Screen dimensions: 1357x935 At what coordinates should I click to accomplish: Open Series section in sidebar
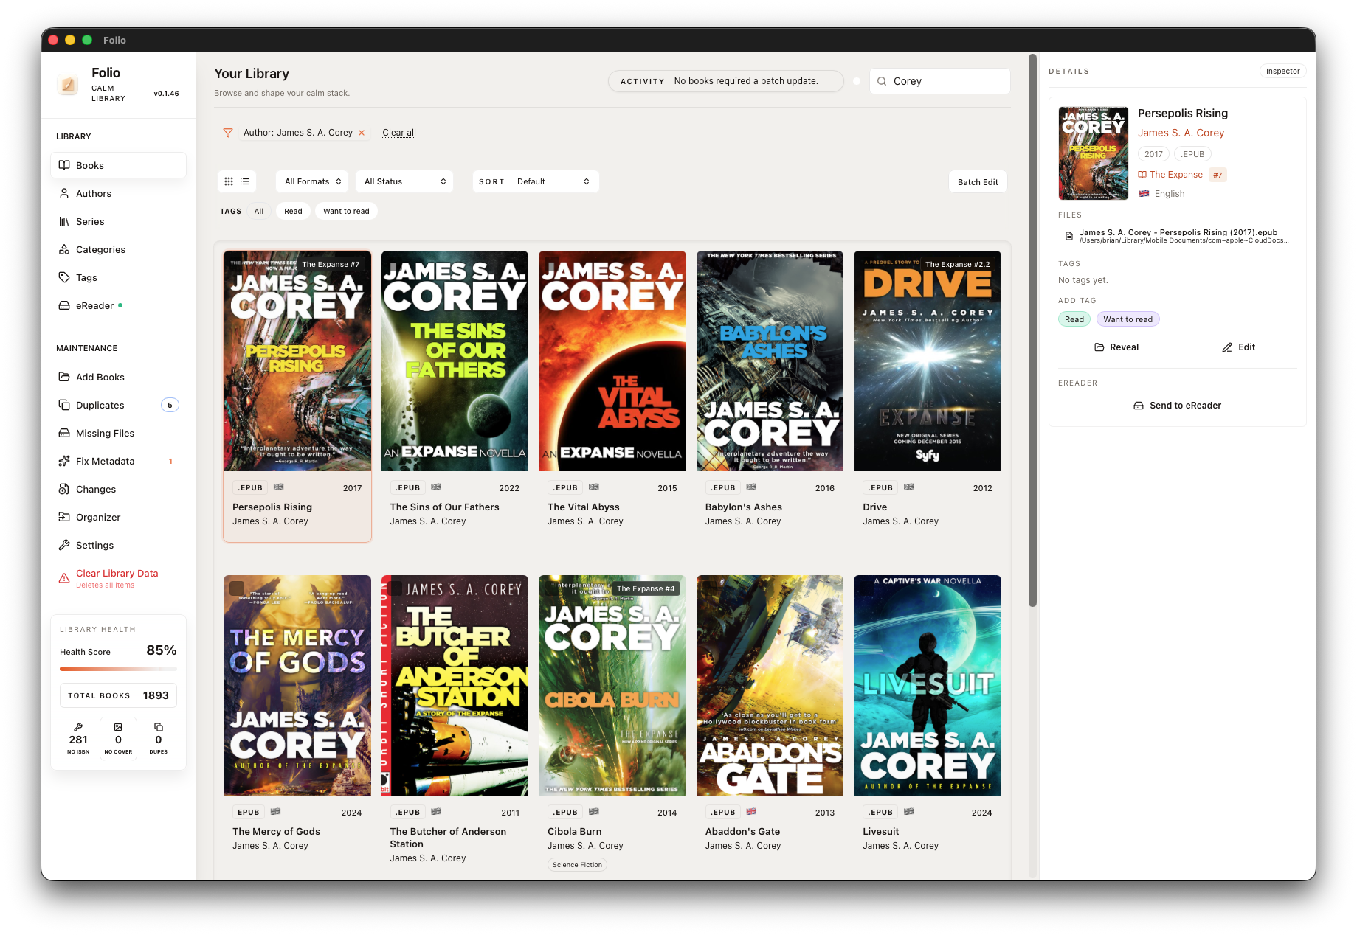(x=90, y=221)
